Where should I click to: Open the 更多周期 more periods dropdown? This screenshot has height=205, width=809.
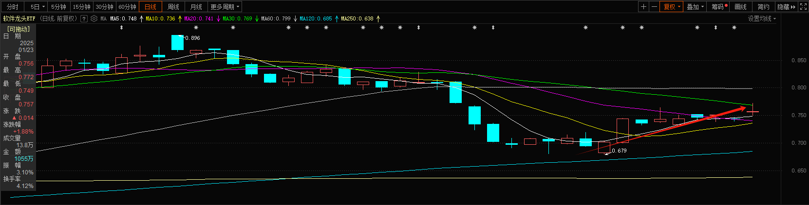pyautogui.click(x=225, y=7)
